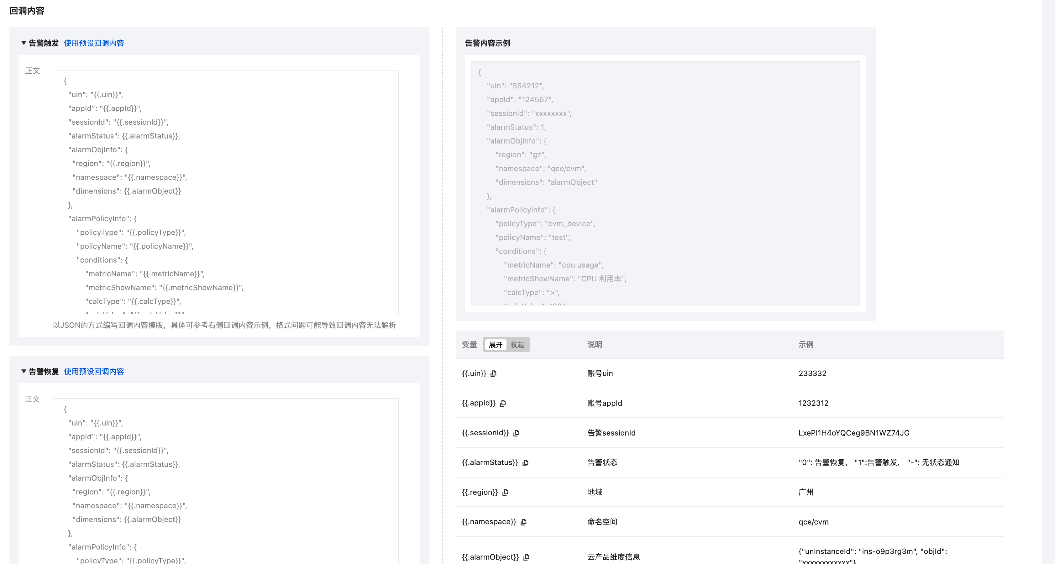Click inside 告警恢复 body text editor

(225, 481)
